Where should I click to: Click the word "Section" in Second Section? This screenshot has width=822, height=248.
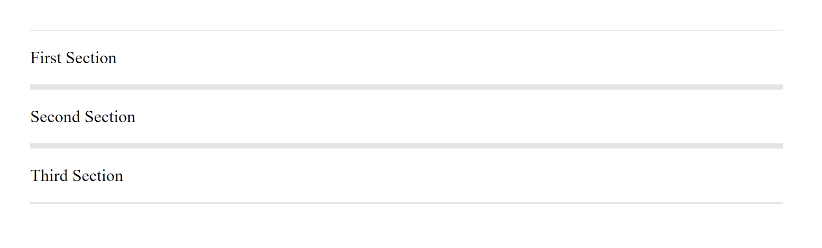[110, 116]
